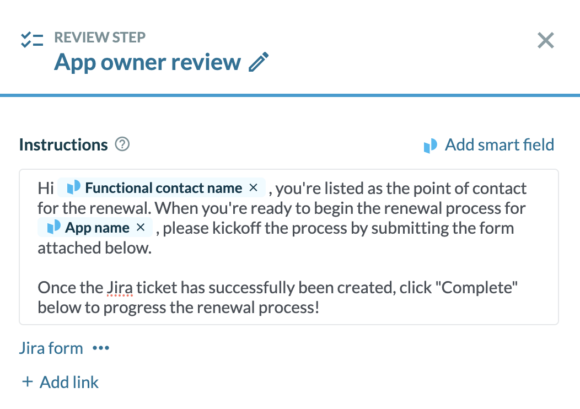580x409 pixels.
Task: Click the icon inside the Functional contact name chip
Action: 73,188
